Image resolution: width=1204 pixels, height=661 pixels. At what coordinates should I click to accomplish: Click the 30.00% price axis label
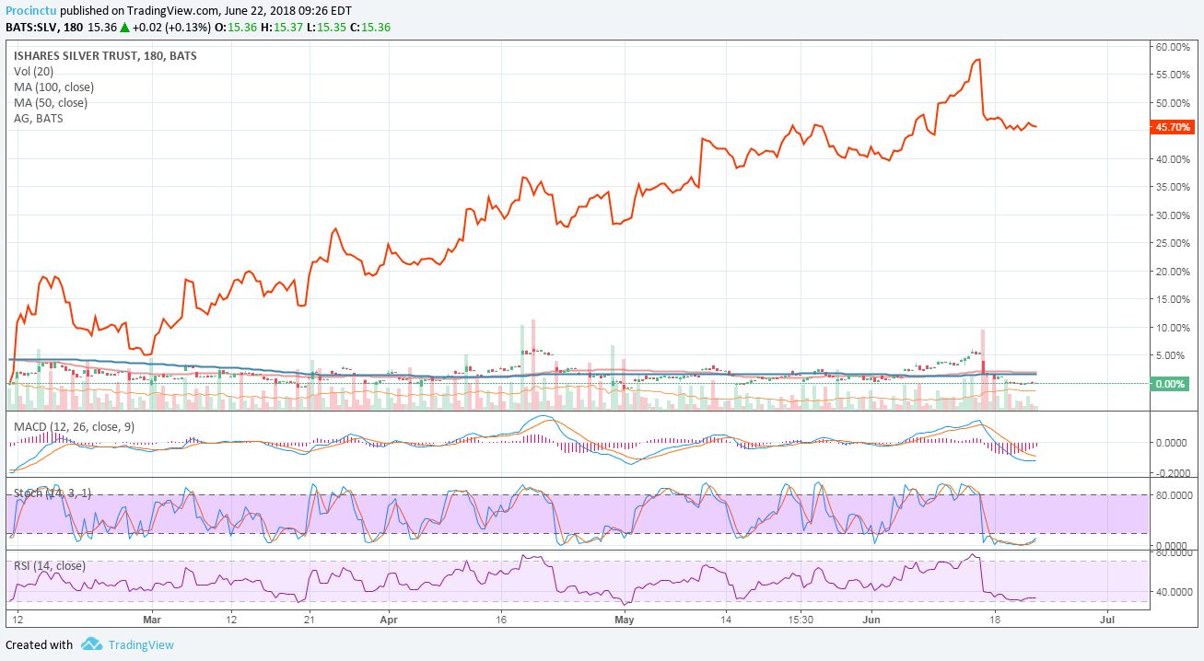[1175, 215]
